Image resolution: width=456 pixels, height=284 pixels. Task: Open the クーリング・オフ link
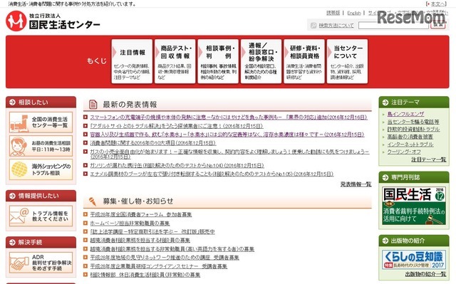point(404,152)
